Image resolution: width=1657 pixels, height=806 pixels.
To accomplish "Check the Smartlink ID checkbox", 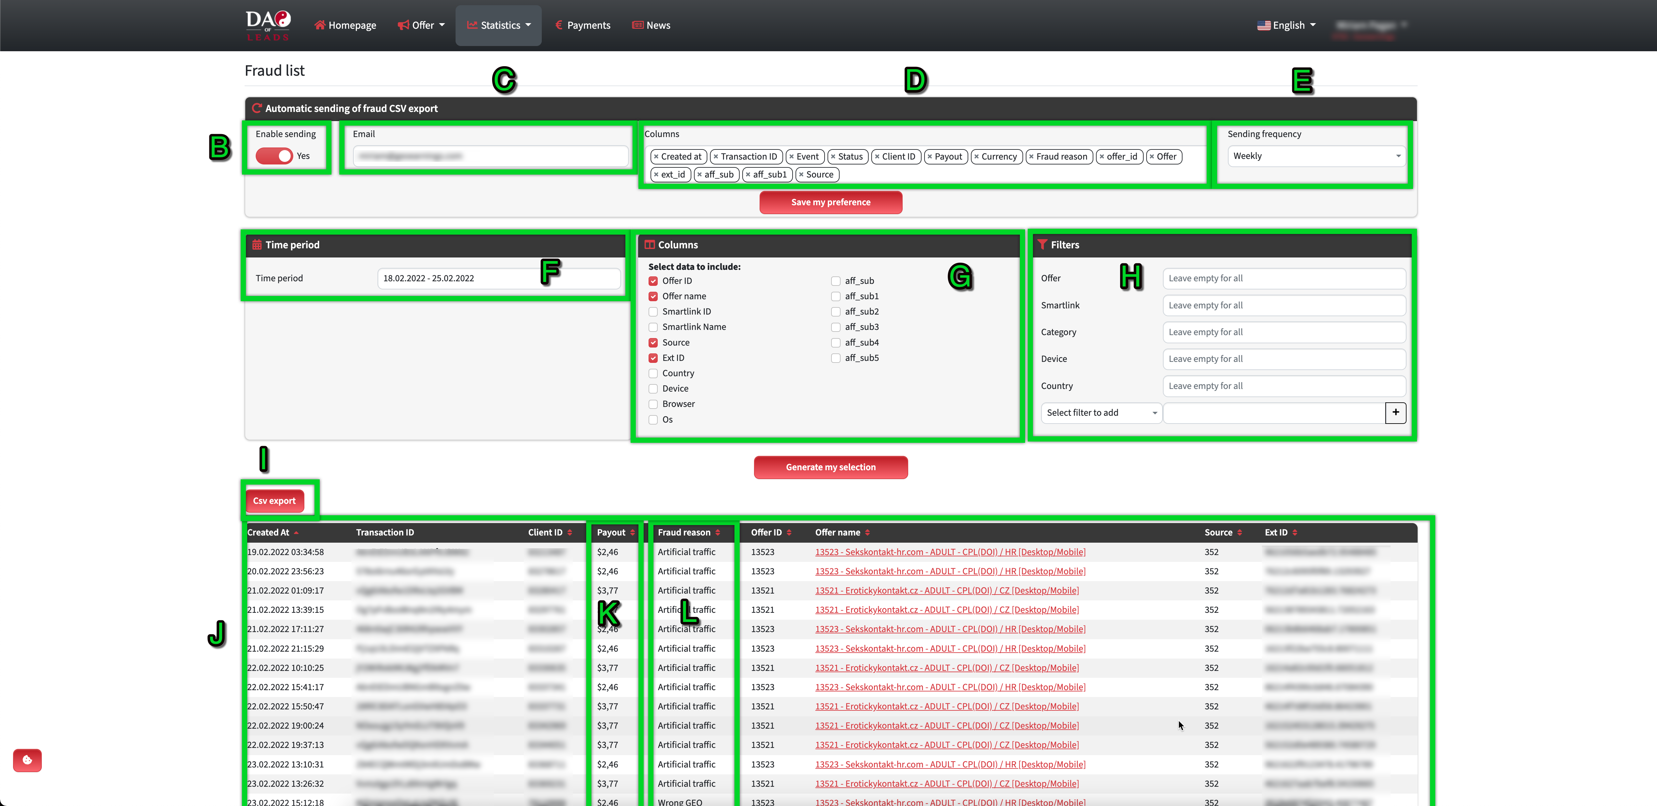I will point(653,312).
